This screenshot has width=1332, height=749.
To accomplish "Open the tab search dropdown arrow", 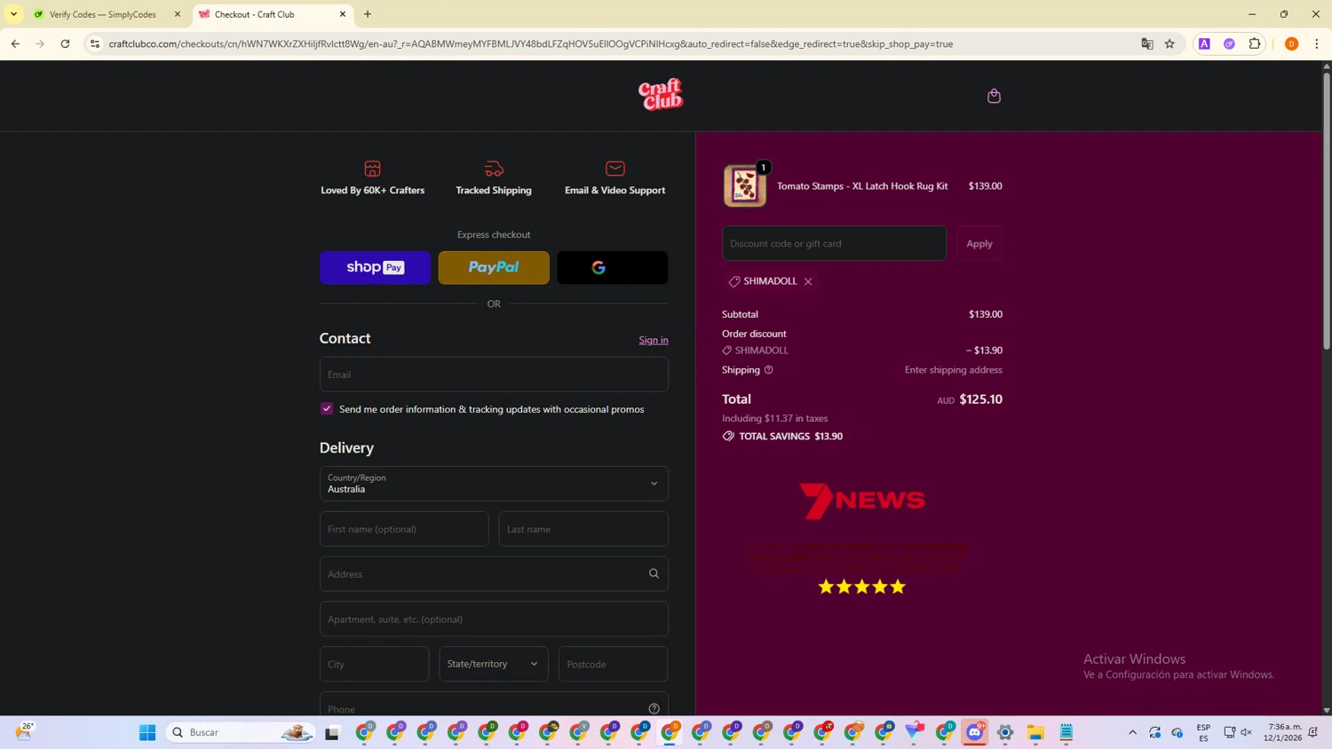I will point(13,14).
